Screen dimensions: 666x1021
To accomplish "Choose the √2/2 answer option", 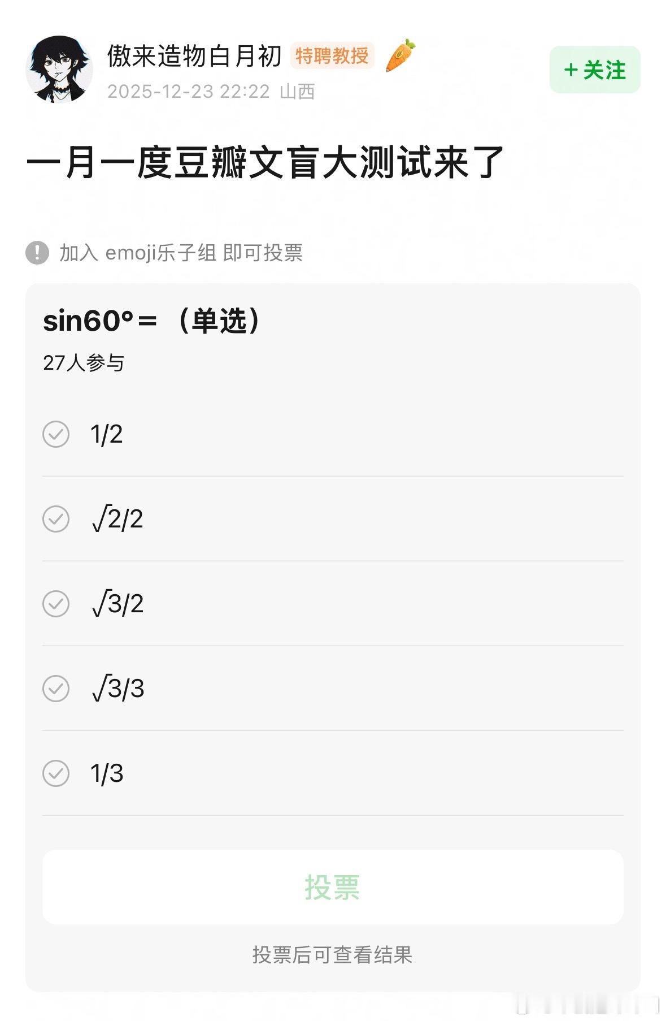I will point(333,519).
